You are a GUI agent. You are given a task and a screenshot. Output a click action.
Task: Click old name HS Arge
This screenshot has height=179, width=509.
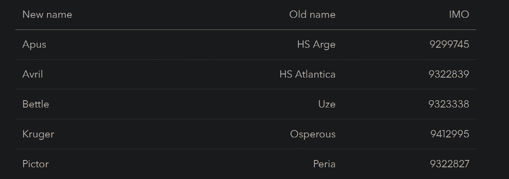316,44
